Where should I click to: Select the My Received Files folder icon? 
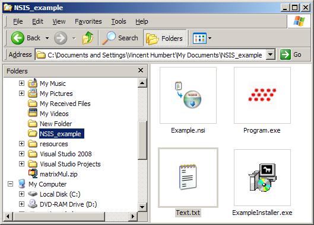pos(33,104)
